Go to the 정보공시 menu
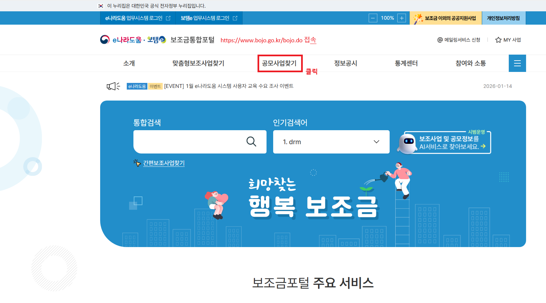Viewport: 546px width, 303px height. click(x=345, y=63)
